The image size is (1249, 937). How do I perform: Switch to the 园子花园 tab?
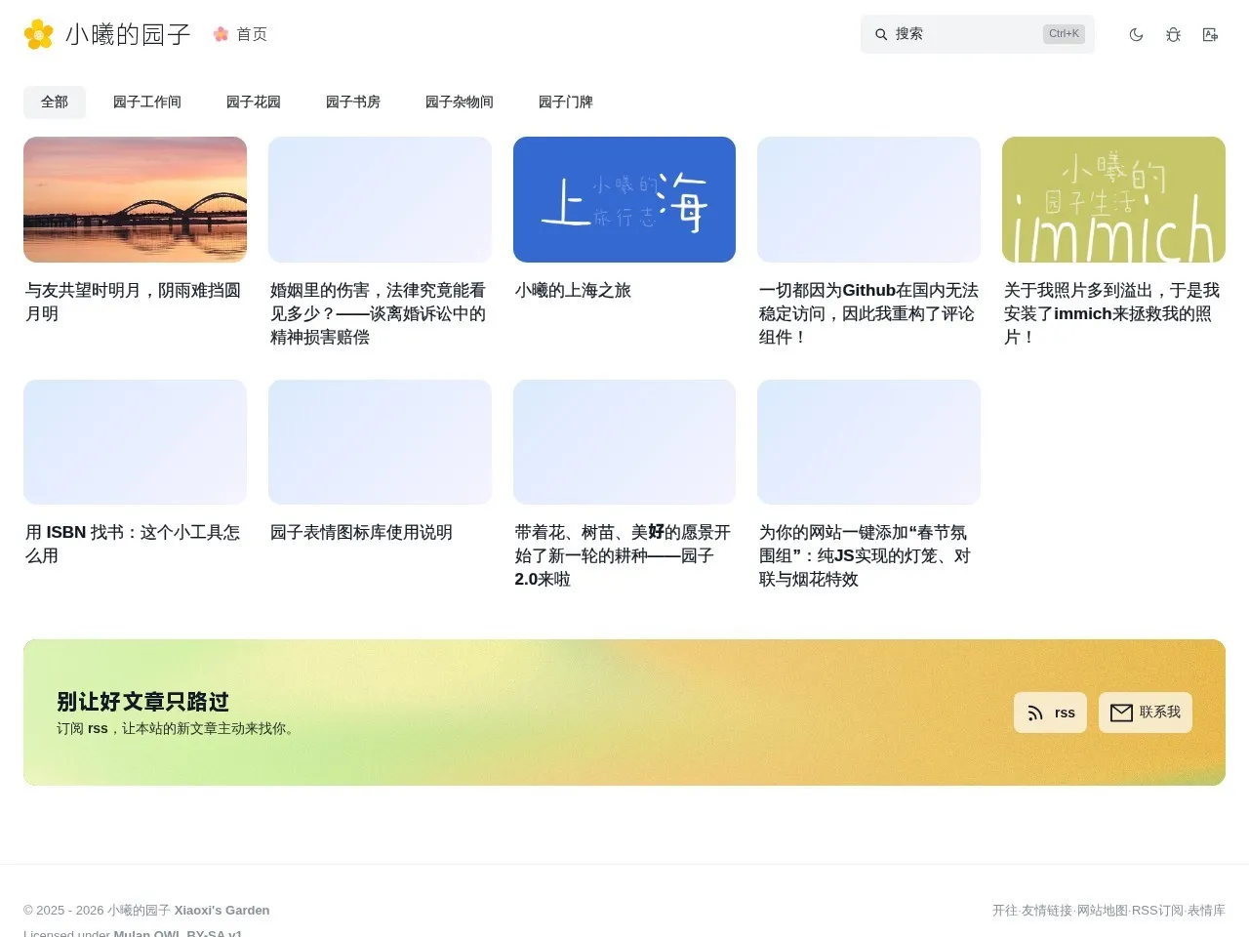coord(254,102)
